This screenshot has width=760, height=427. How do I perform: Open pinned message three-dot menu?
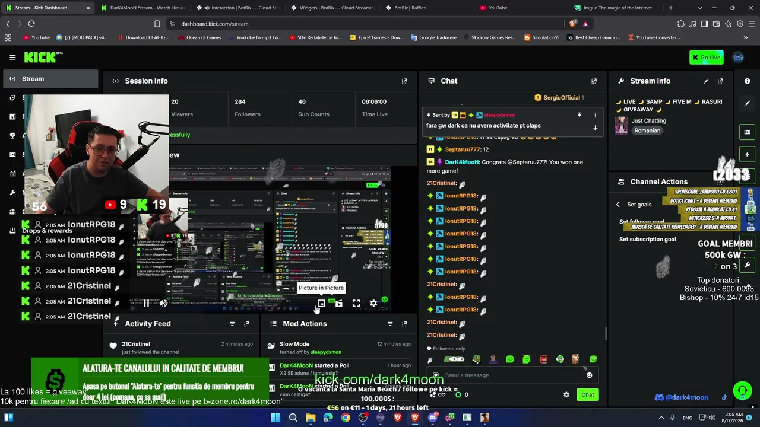595,115
